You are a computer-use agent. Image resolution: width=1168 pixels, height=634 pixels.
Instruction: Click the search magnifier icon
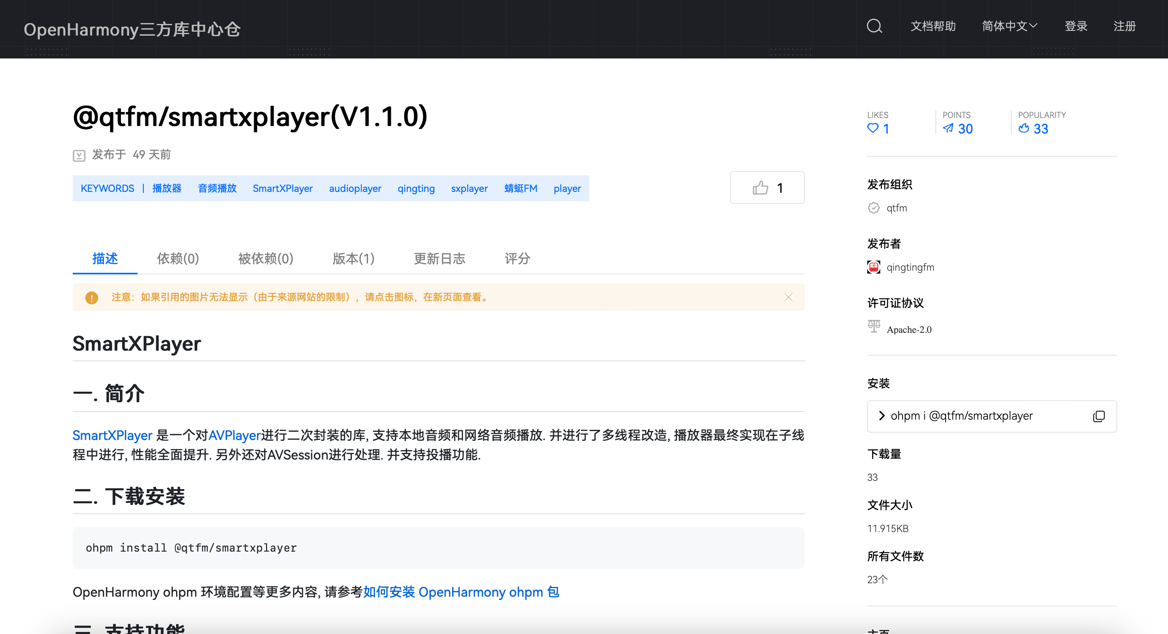tap(874, 26)
